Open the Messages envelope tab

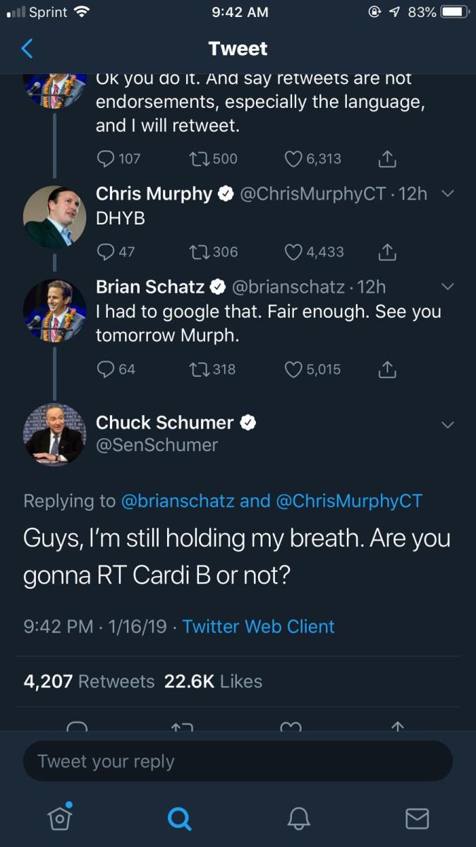(417, 818)
